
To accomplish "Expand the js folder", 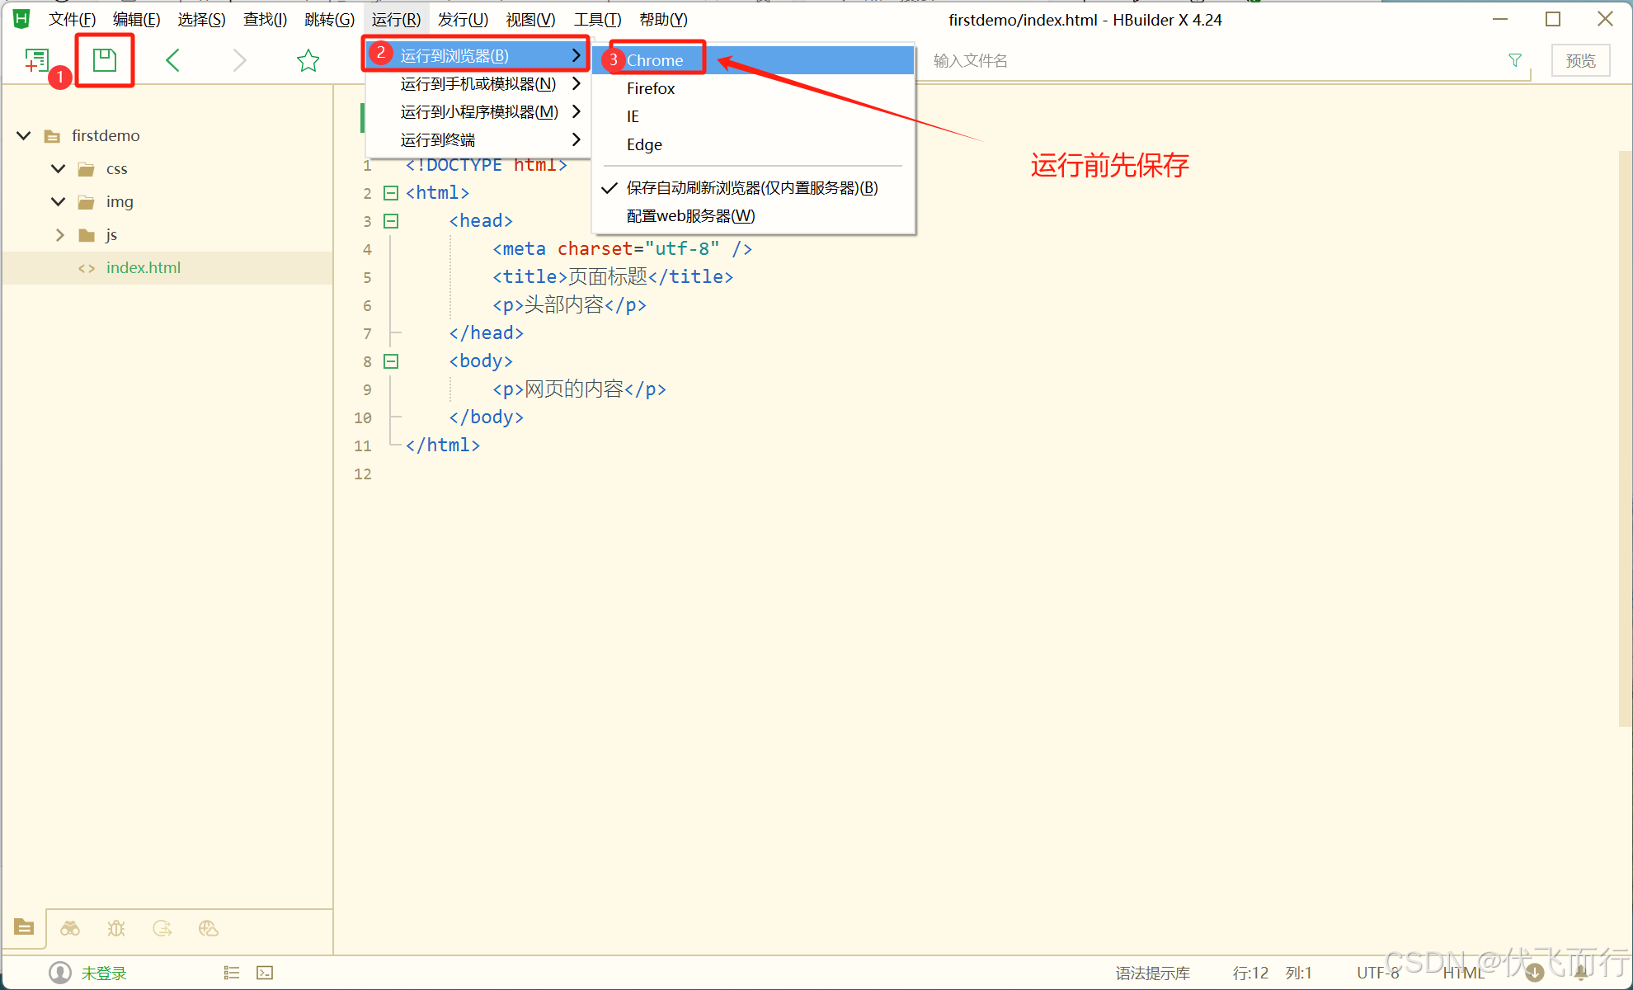I will coord(59,234).
